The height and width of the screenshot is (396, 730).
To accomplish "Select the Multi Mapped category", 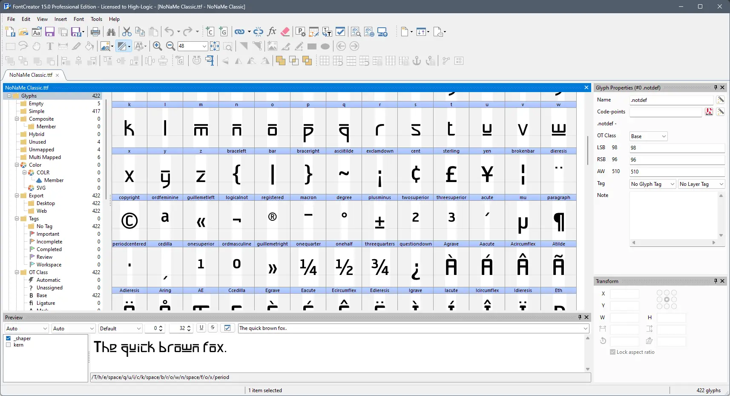I will pos(45,157).
